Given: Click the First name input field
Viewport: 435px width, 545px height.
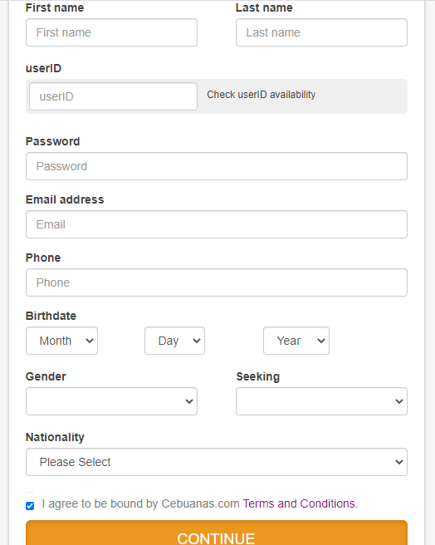Looking at the screenshot, I should tap(111, 32).
